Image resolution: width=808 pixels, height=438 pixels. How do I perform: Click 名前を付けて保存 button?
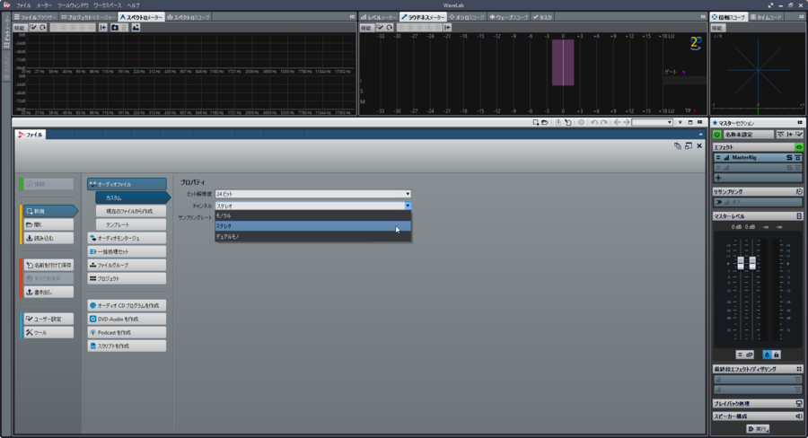click(x=48, y=265)
